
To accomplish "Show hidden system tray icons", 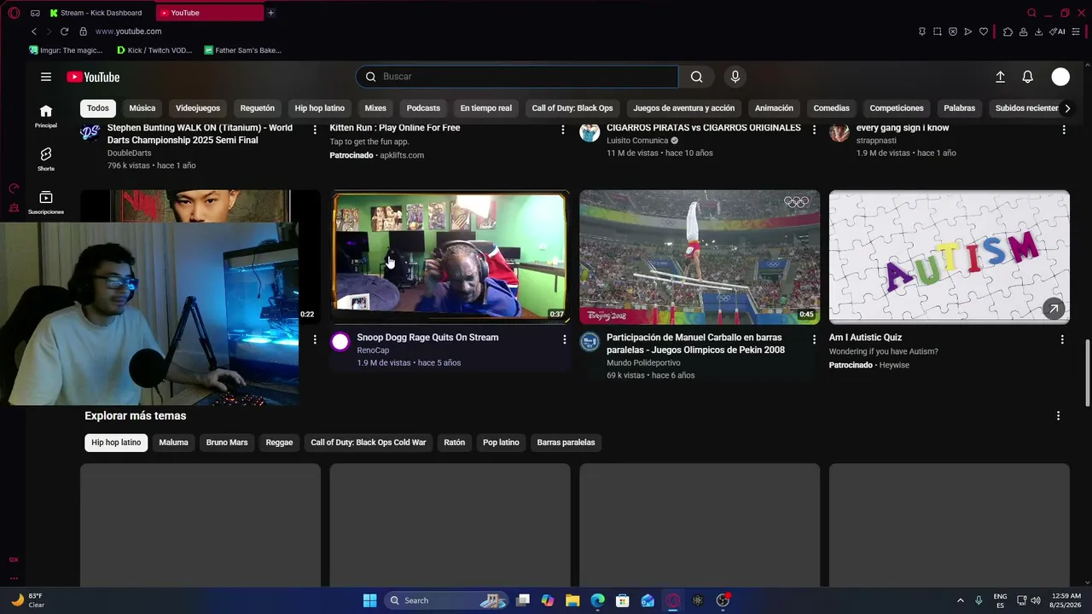I will [960, 600].
